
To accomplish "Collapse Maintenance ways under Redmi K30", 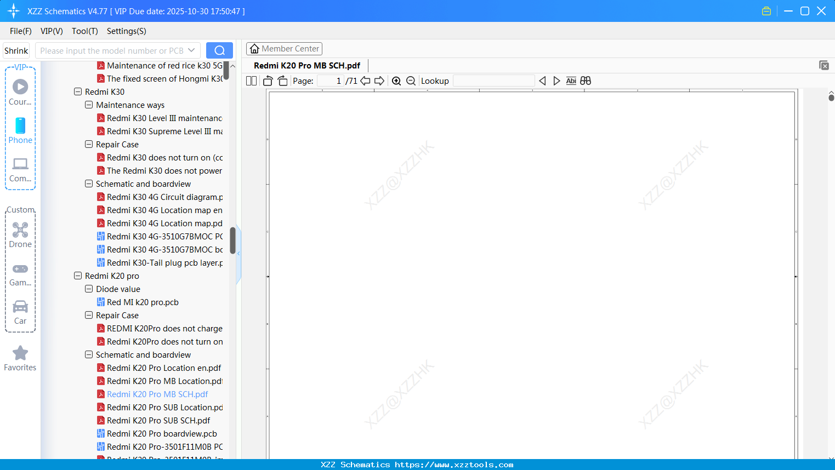I will pos(89,105).
